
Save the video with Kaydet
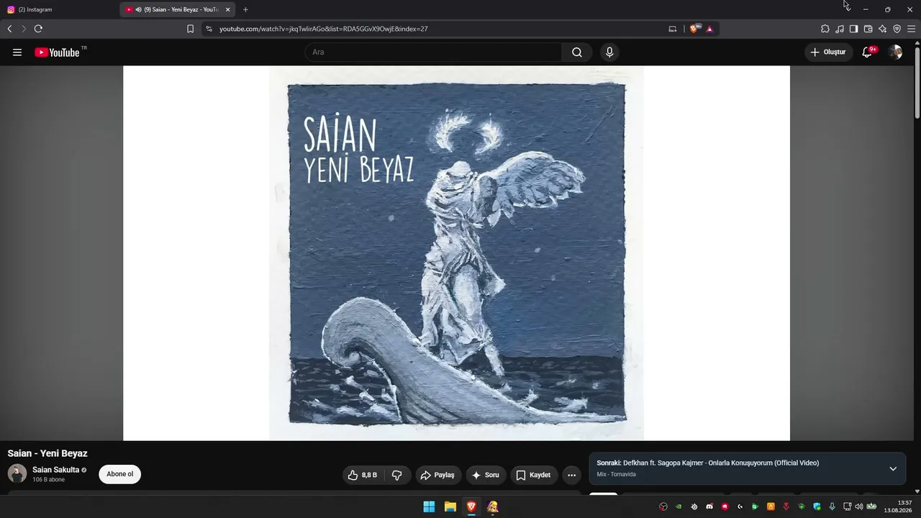[x=534, y=475]
